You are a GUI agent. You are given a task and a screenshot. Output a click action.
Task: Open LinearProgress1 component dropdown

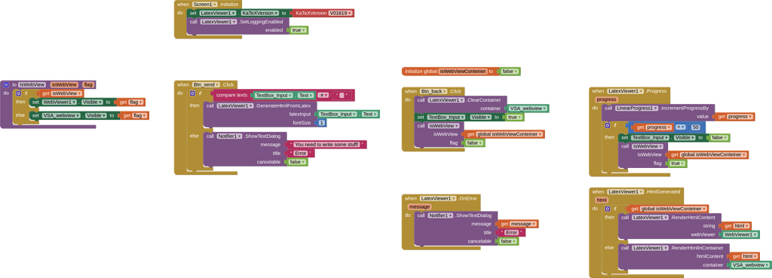(x=637, y=108)
